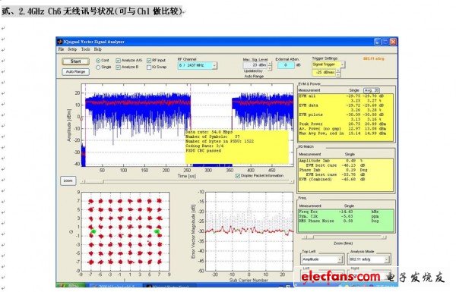456x292 pixels.
Task: Click the 'Peak Power' measurement row
Action: pos(343,124)
